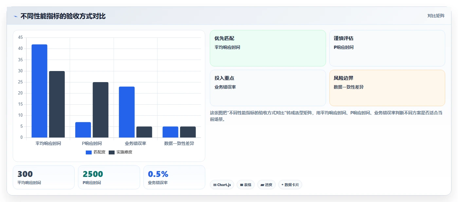Click the 业务错误率 x-axis label under the chart

click(136, 143)
